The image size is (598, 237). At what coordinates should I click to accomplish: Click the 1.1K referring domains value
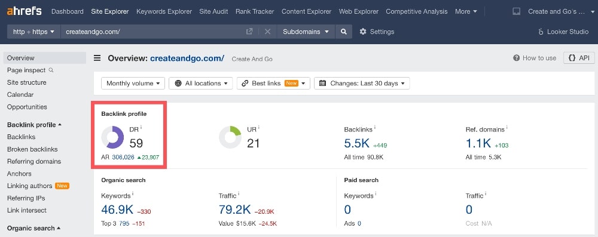click(478, 143)
